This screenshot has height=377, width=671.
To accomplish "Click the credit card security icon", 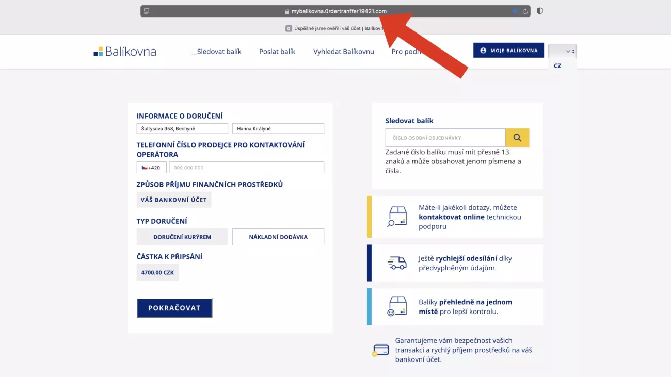I will [381, 350].
